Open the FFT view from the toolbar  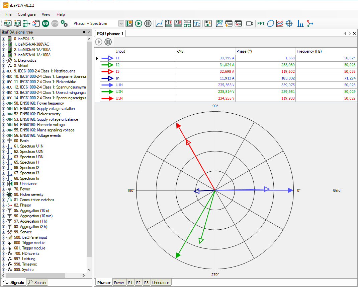pos(261,23)
